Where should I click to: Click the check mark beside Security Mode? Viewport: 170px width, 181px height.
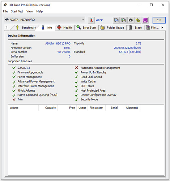(x=76, y=100)
